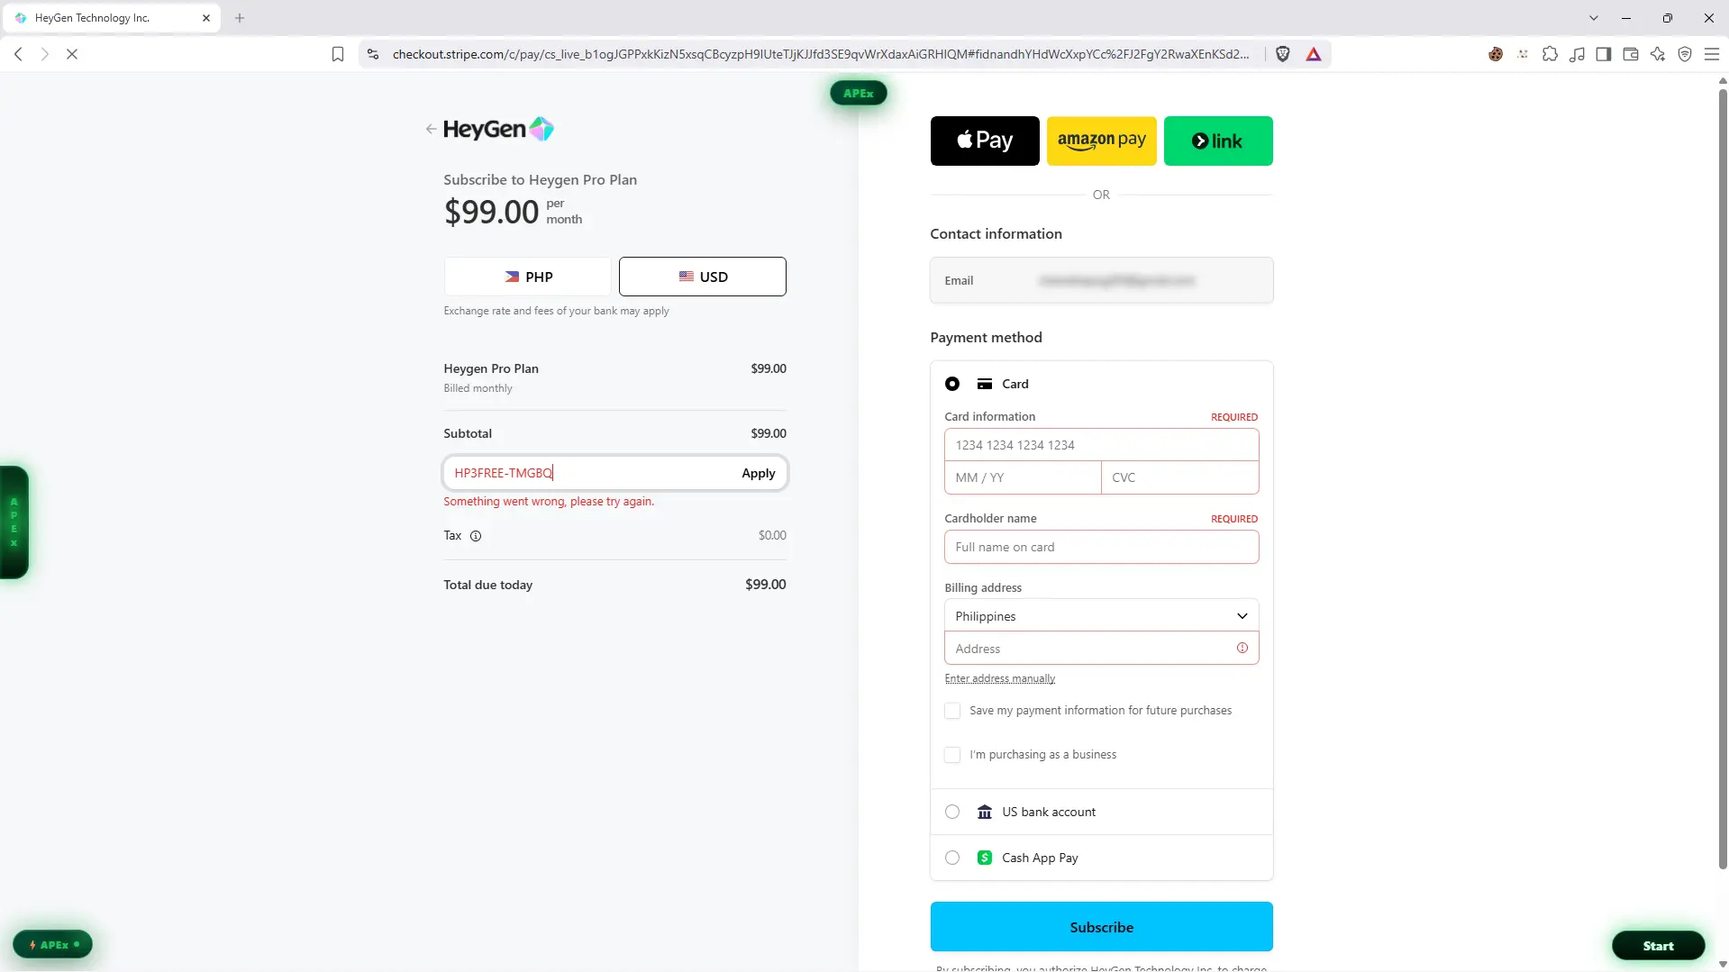Open the browser extensions puzzle icon
Screen dimensions: 1729x972
tap(1550, 54)
